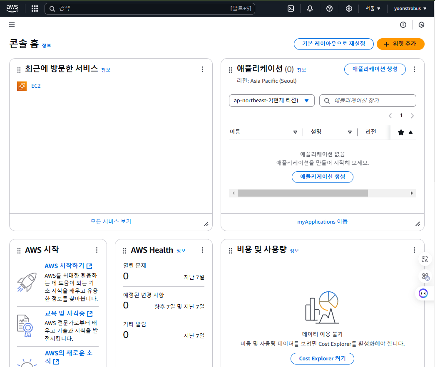Click the 애플리케이션 widget resize handle
The width and height of the screenshot is (435, 367).
[418, 224]
